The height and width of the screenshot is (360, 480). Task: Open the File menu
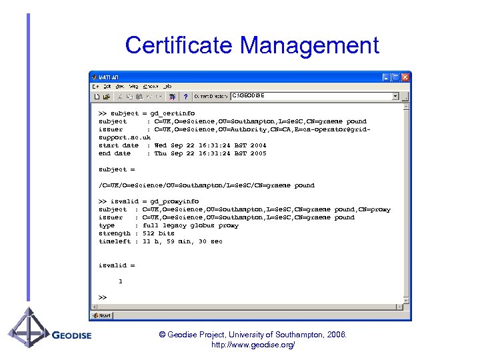[95, 87]
